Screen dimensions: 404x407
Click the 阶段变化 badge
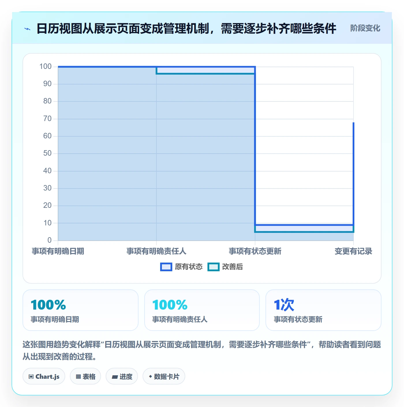point(365,28)
